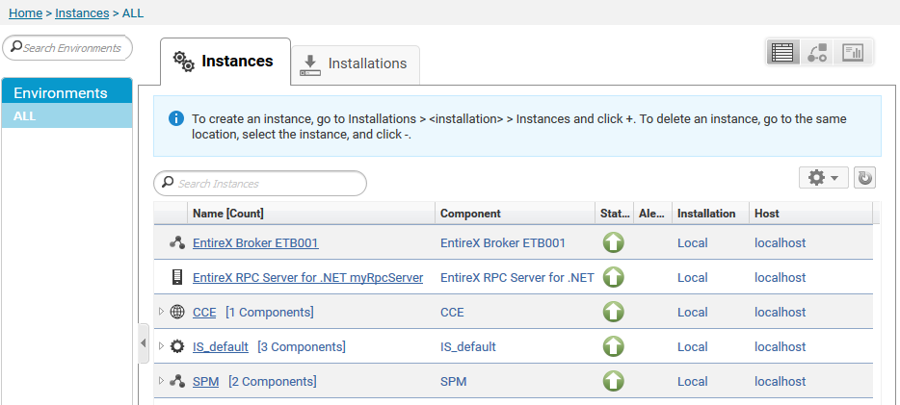Viewport: 900px width, 405px height.
Task: Open the CCE instance link
Action: click(204, 313)
